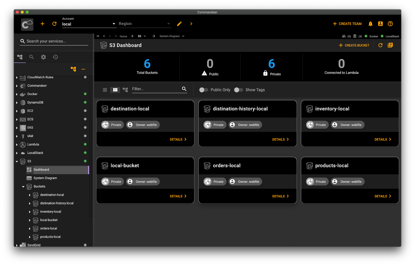Go to Home in breadcrumb bar
Screen dimensions: 415x265
point(123,37)
